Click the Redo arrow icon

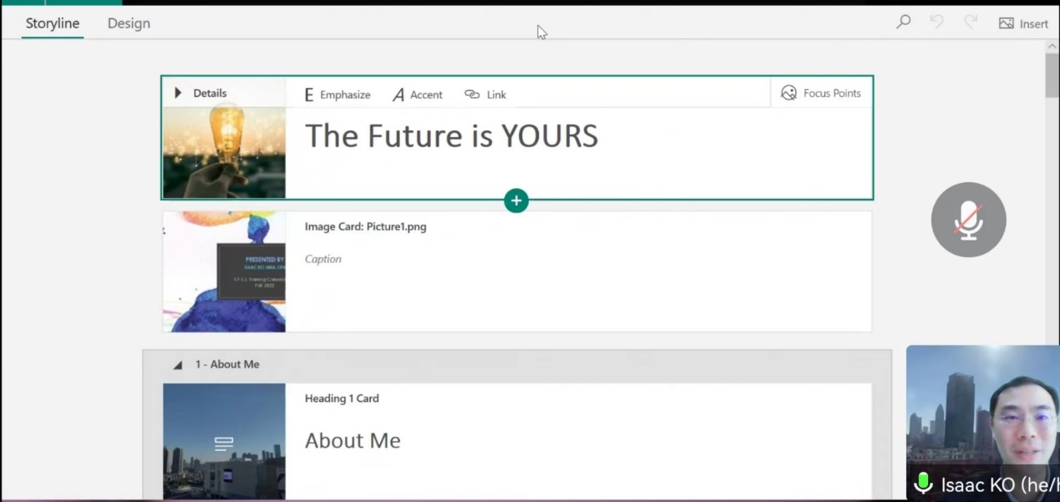970,23
